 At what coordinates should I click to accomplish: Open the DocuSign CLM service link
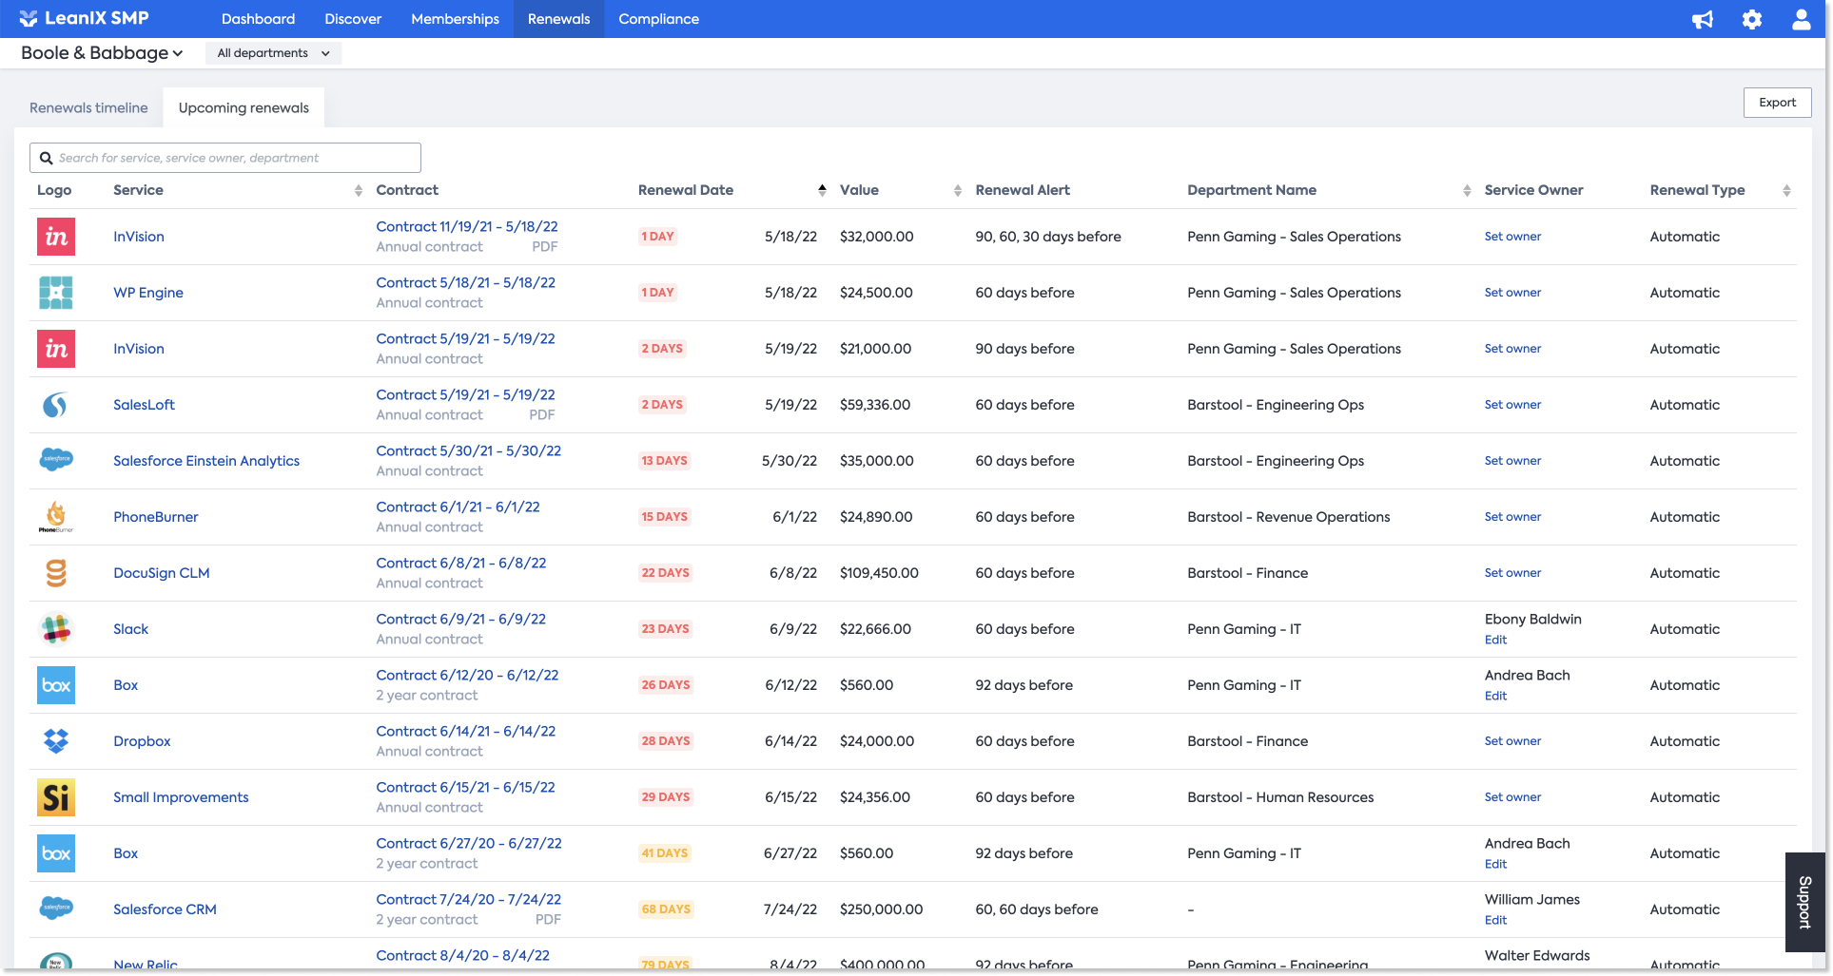pos(162,573)
